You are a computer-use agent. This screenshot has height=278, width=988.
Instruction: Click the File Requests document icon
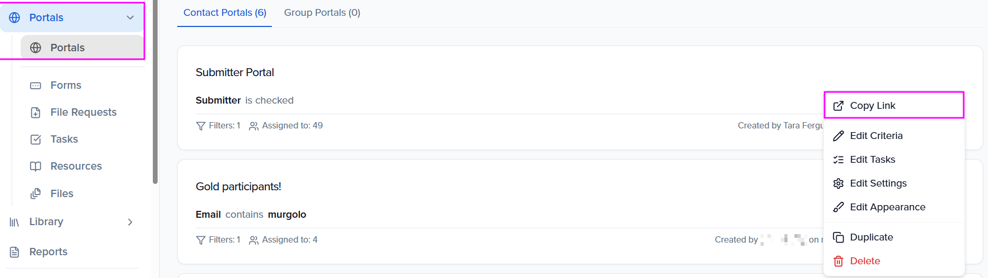[x=35, y=113]
